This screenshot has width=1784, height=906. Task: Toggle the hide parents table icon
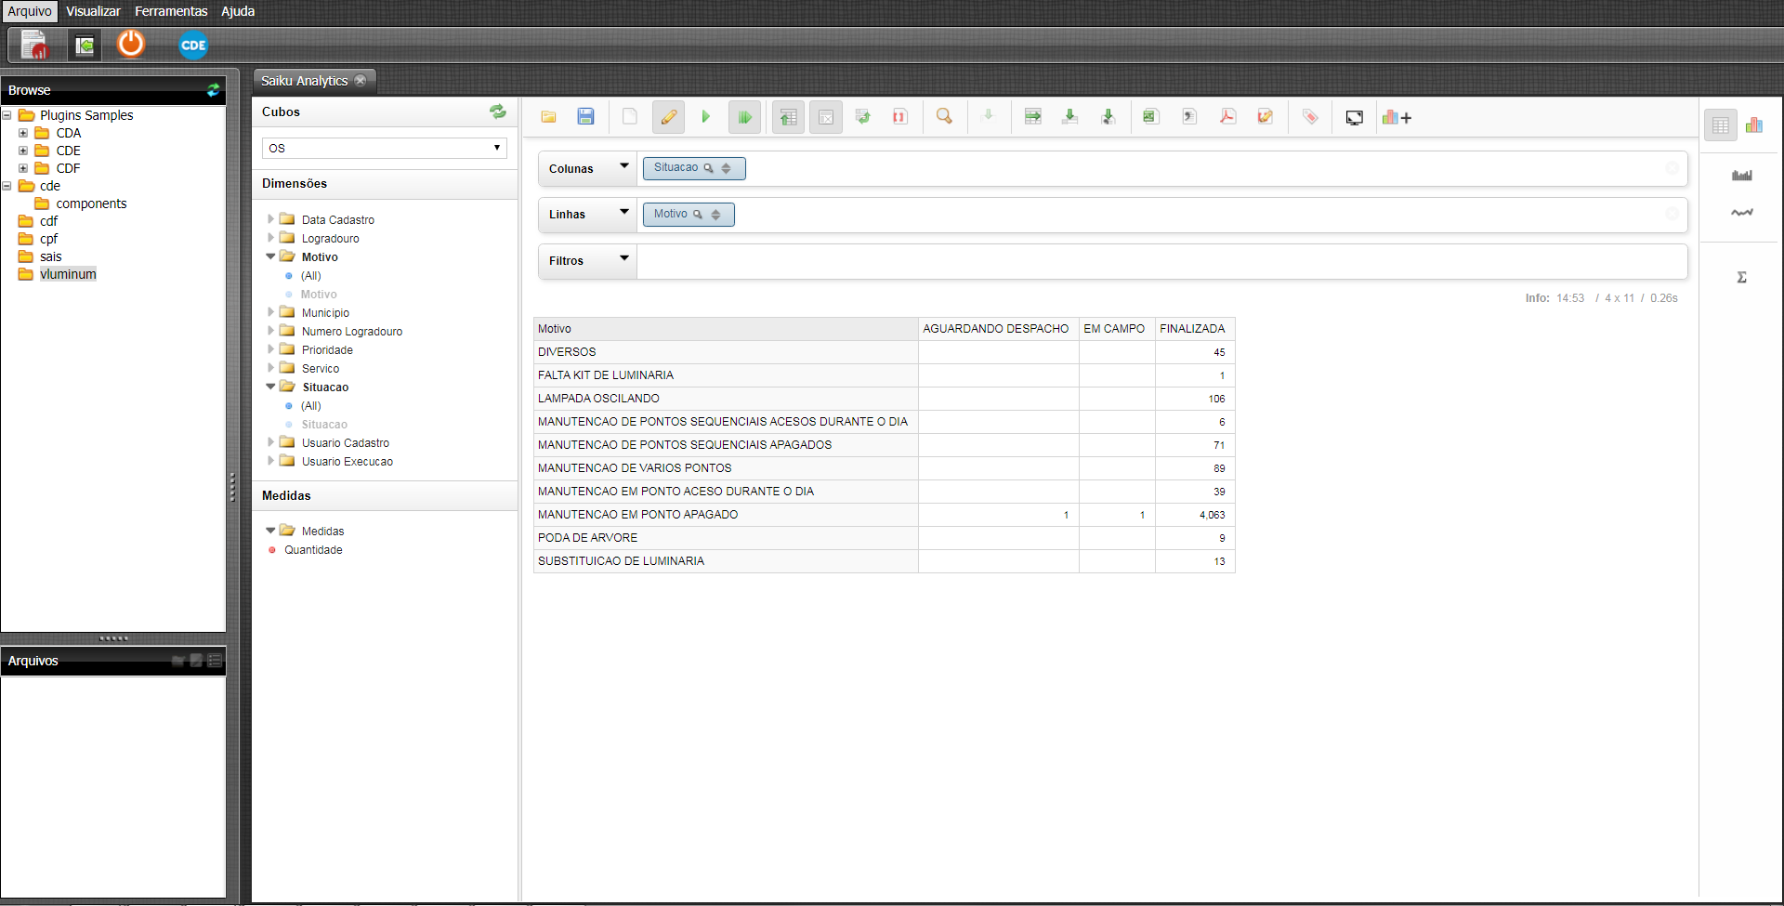tap(788, 117)
